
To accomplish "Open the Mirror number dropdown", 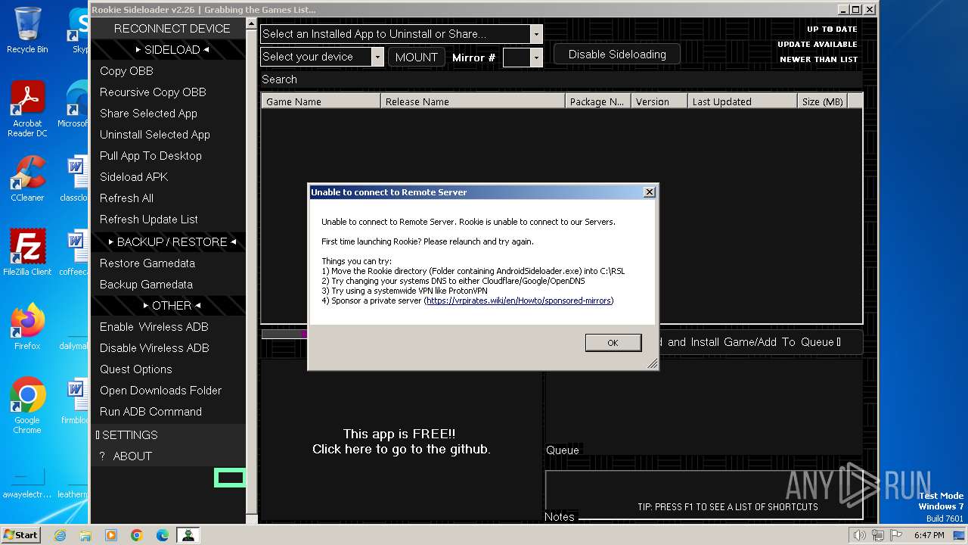I will [x=536, y=58].
